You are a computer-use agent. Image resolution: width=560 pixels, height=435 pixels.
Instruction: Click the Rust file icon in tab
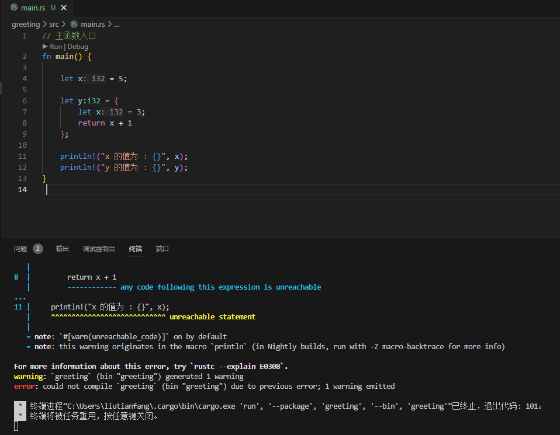coord(14,8)
